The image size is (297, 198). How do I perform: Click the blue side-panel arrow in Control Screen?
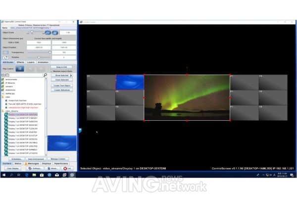coord(80,130)
